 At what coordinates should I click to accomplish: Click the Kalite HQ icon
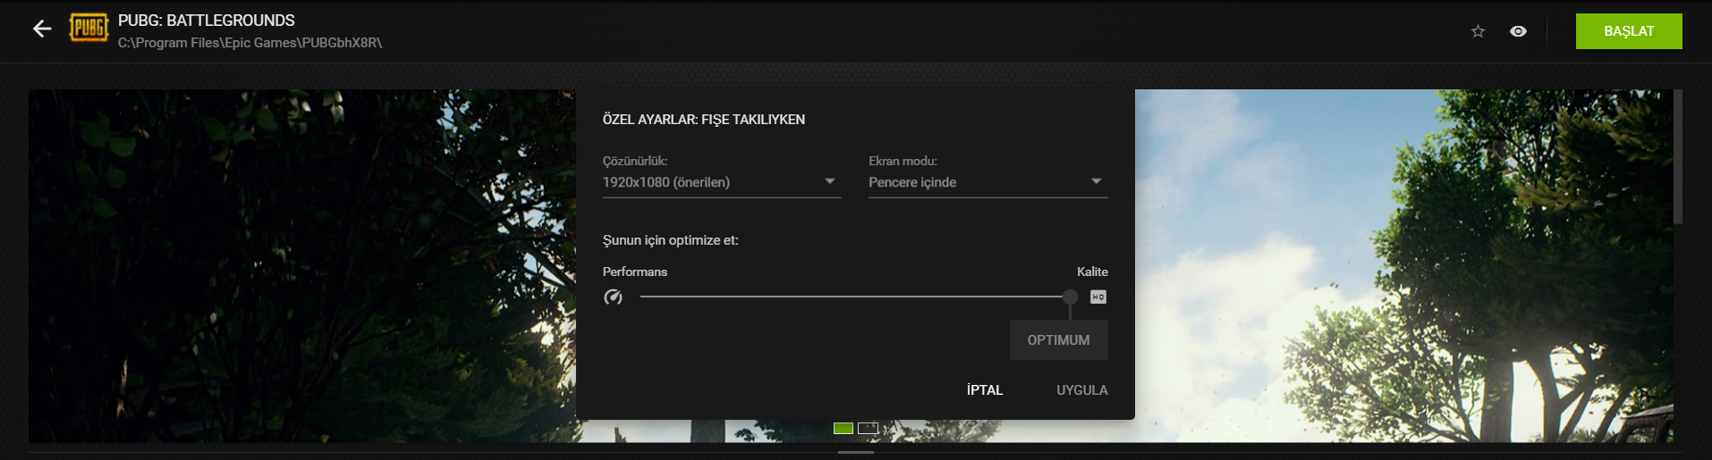point(1098,297)
